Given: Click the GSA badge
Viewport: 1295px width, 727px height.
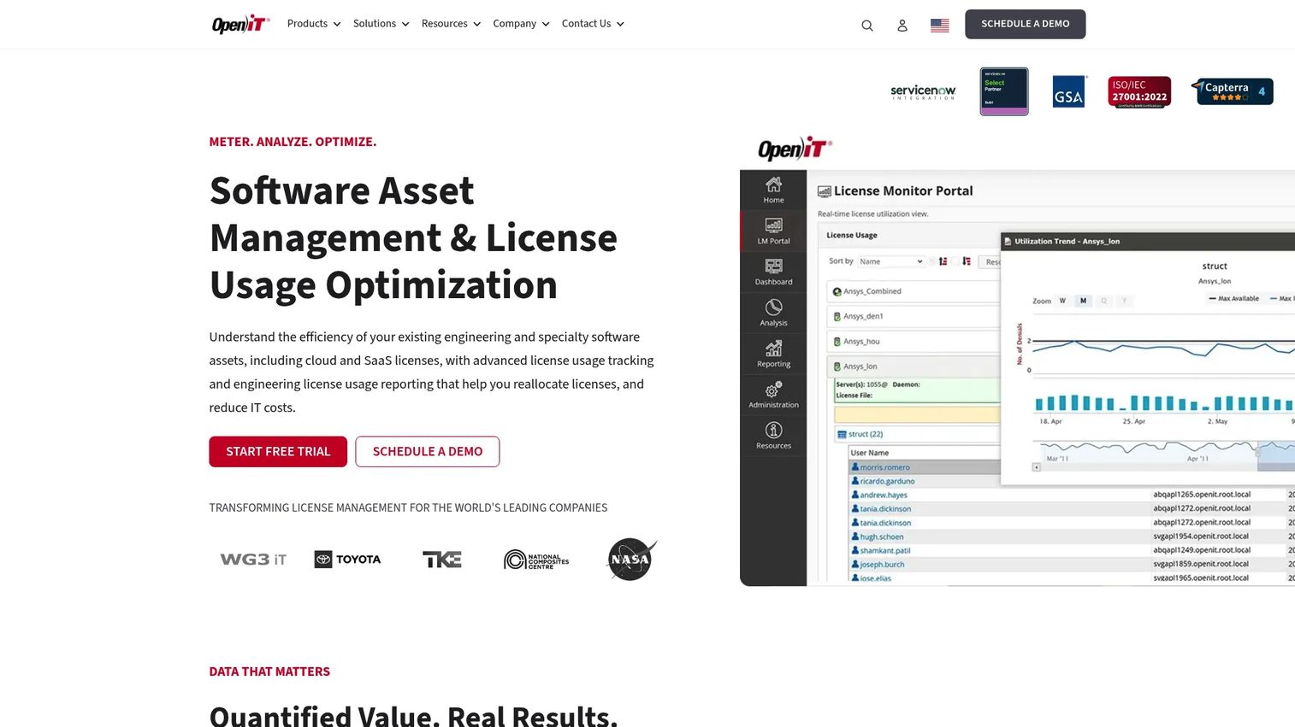Looking at the screenshot, I should click(1069, 91).
